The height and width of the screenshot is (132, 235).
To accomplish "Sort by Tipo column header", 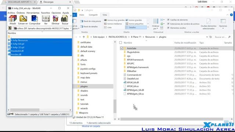I will [x=202, y=43].
